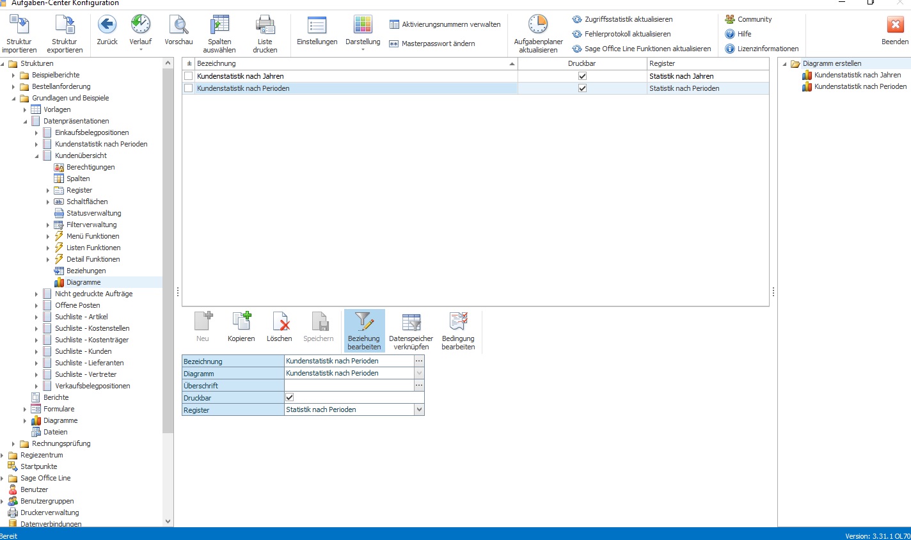The width and height of the screenshot is (911, 540).
Task: Click the Bezeichnung ellipsis button in properties
Action: tap(419, 361)
